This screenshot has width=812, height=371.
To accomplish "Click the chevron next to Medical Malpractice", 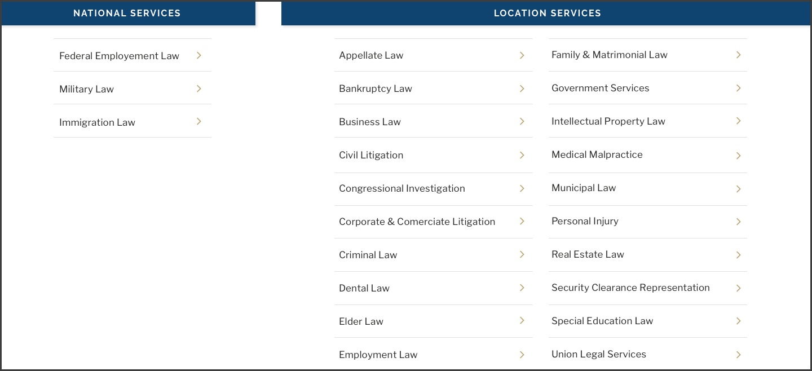I will click(x=739, y=156).
